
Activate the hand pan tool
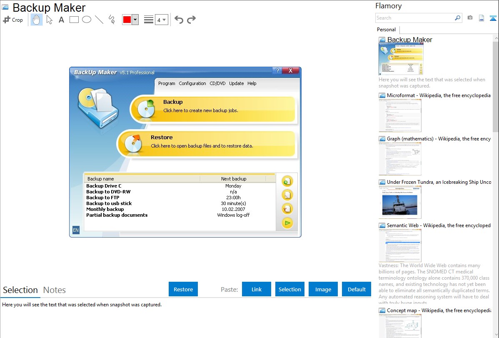point(37,20)
